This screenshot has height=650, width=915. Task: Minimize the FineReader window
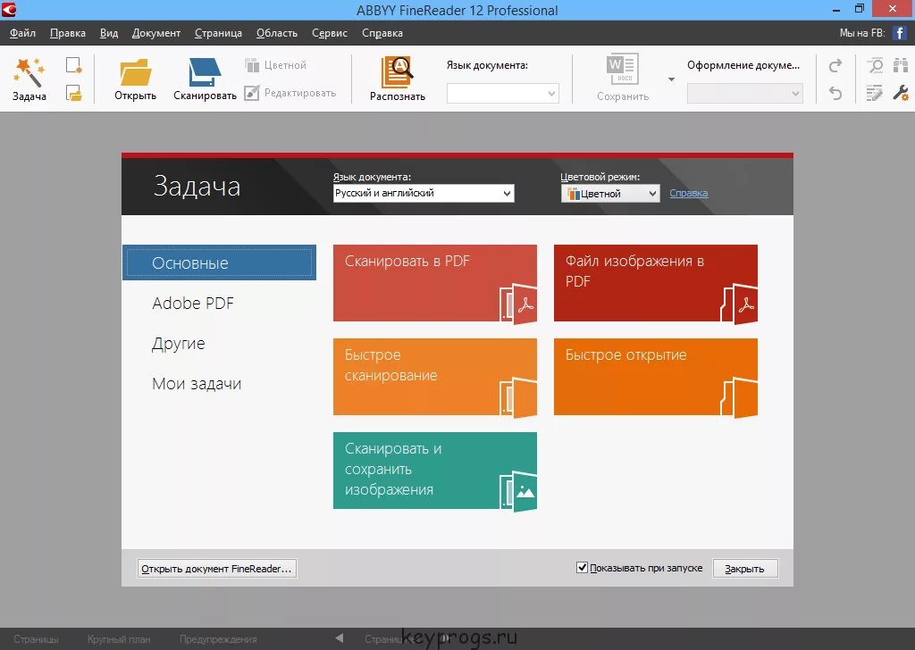(836, 10)
